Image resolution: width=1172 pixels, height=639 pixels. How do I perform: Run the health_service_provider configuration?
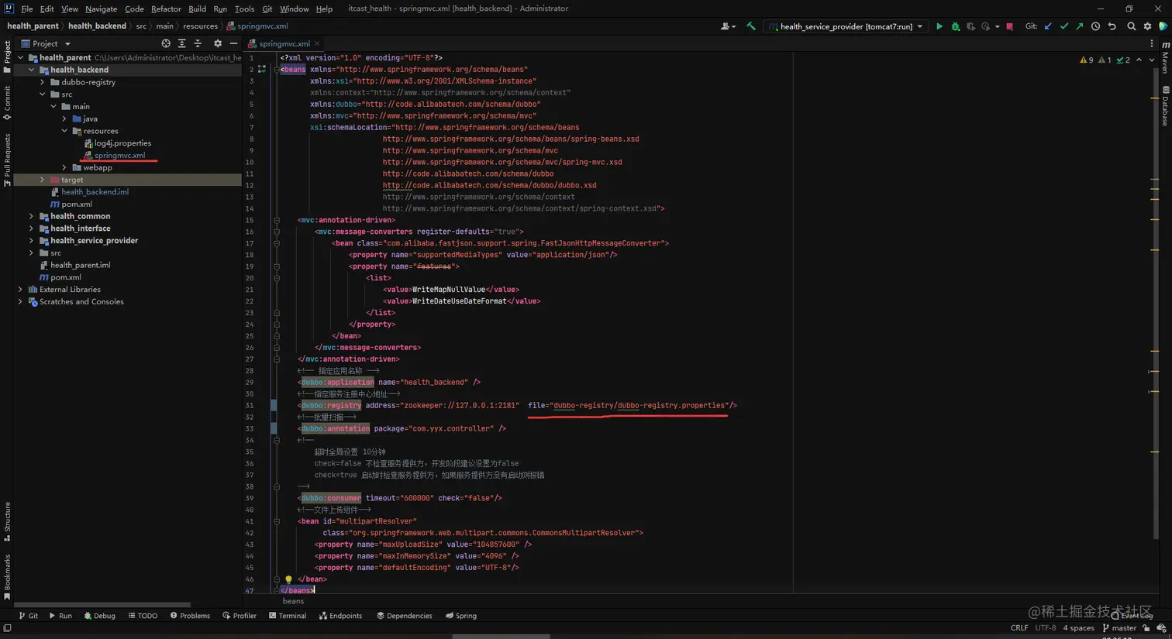[x=939, y=26]
